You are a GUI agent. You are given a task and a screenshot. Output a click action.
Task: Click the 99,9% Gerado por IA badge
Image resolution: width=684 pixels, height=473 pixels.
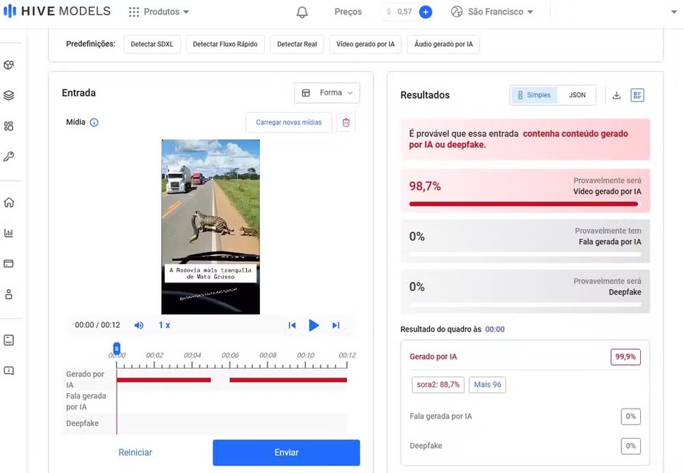pos(626,357)
